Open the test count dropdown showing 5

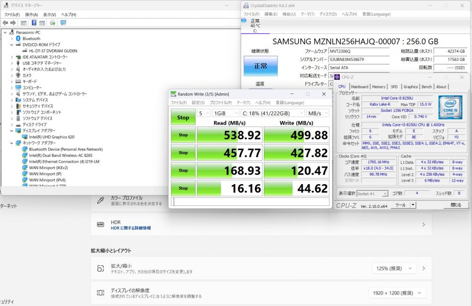click(204, 113)
